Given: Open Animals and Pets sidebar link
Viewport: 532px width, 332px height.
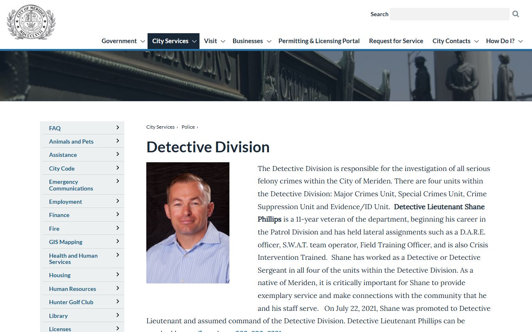Looking at the screenshot, I should point(71,142).
